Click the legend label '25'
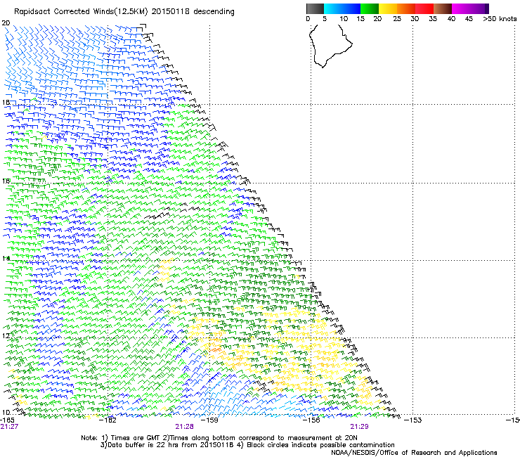Screen dimensions: 520x457 (x=397, y=19)
